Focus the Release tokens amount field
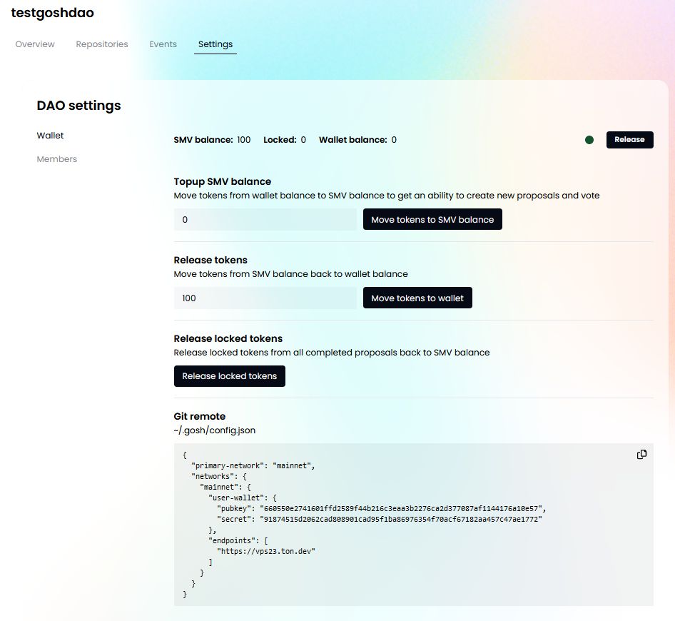The height and width of the screenshot is (621, 675). (x=265, y=298)
